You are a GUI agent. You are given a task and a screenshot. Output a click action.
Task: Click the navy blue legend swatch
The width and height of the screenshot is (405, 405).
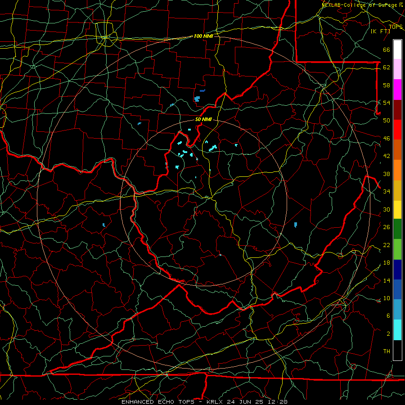coord(397,270)
